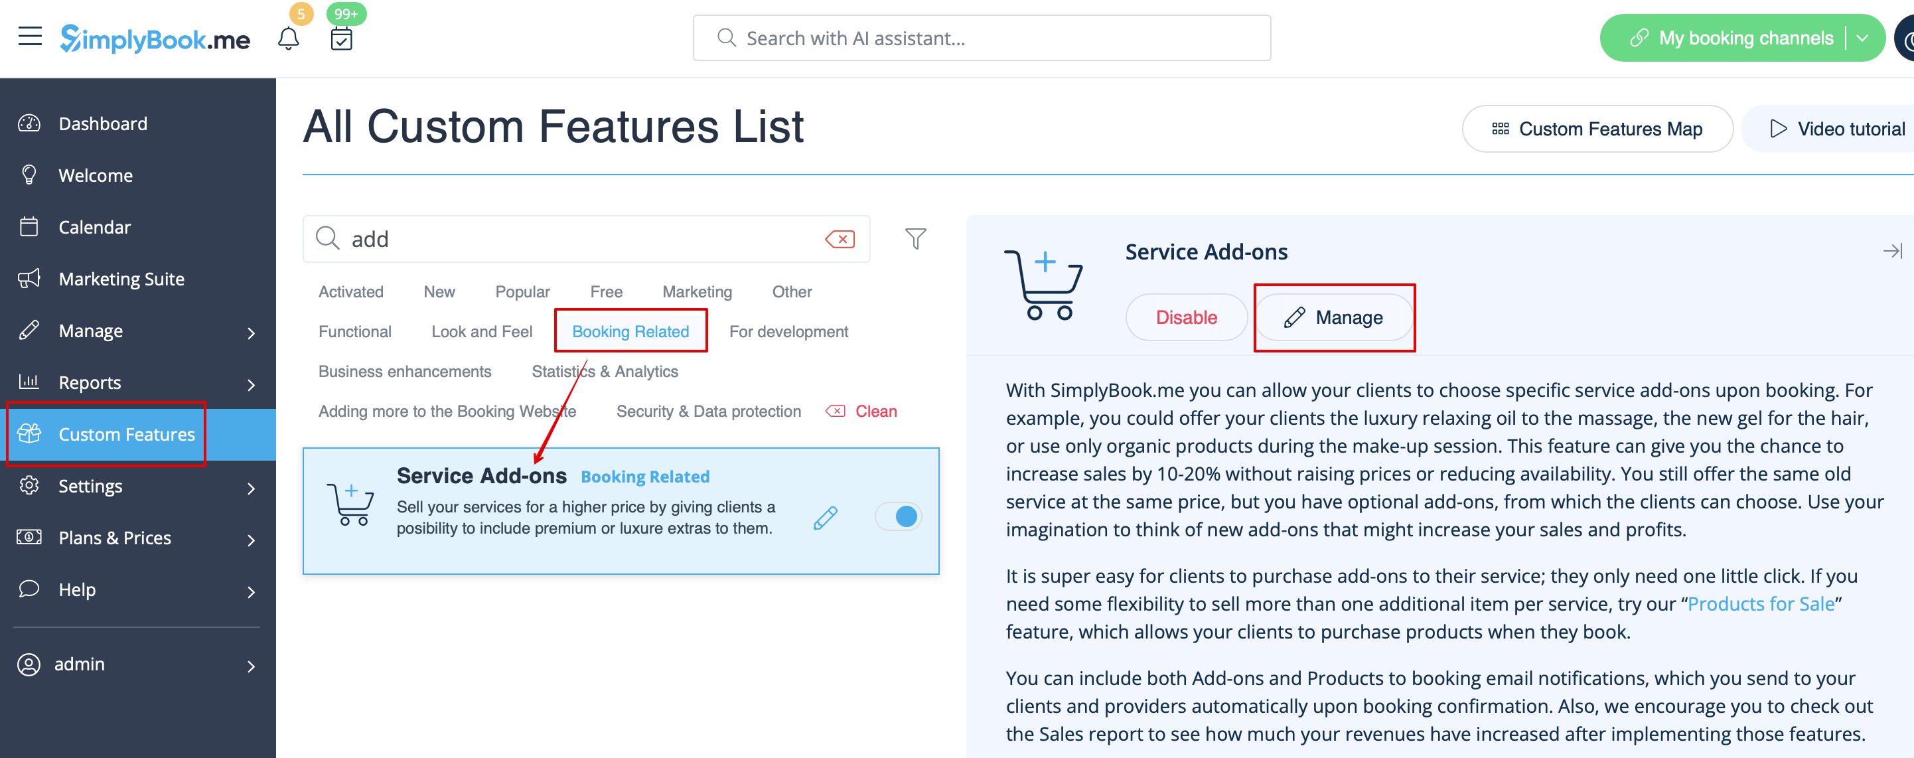This screenshot has height=758, width=1914.
Task: Click the Custom Features gift icon
Action: click(x=29, y=433)
